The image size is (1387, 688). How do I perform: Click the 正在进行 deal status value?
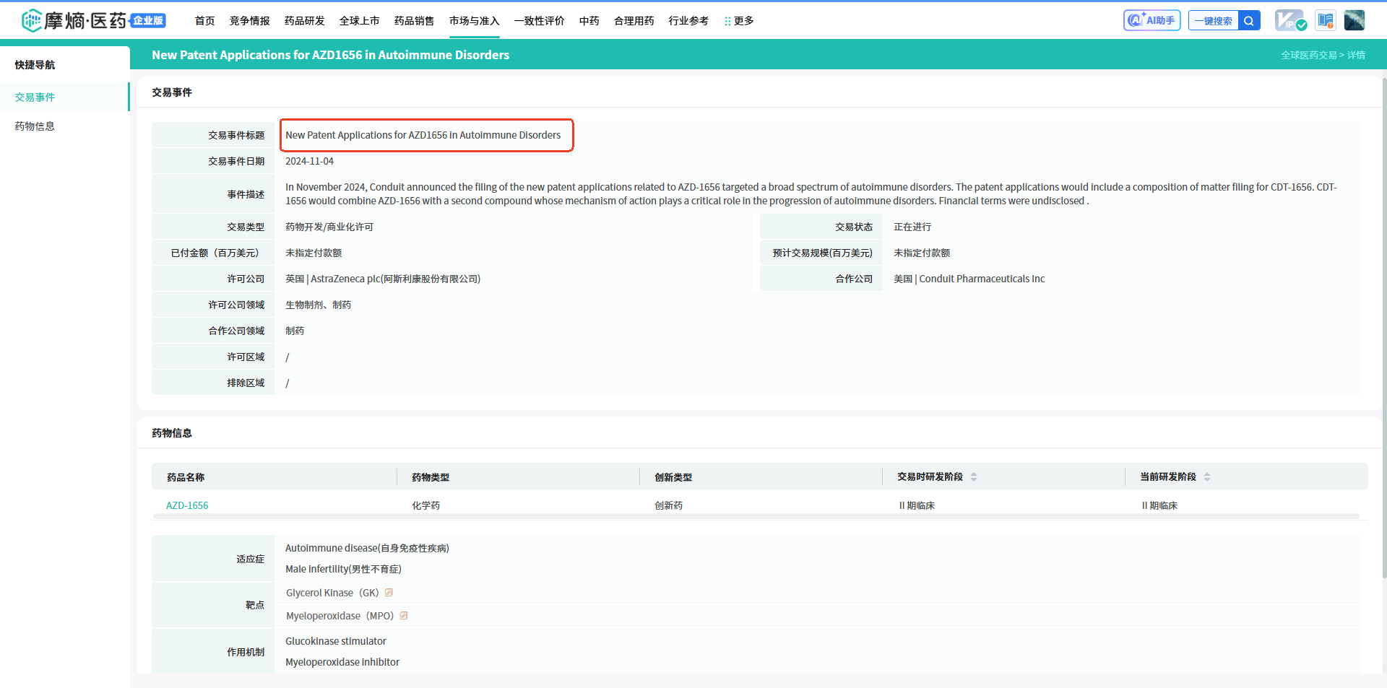pyautogui.click(x=912, y=227)
